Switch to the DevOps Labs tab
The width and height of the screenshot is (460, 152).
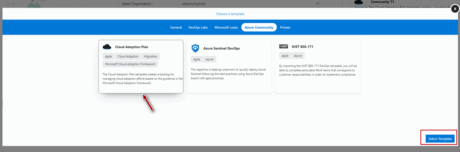click(198, 27)
